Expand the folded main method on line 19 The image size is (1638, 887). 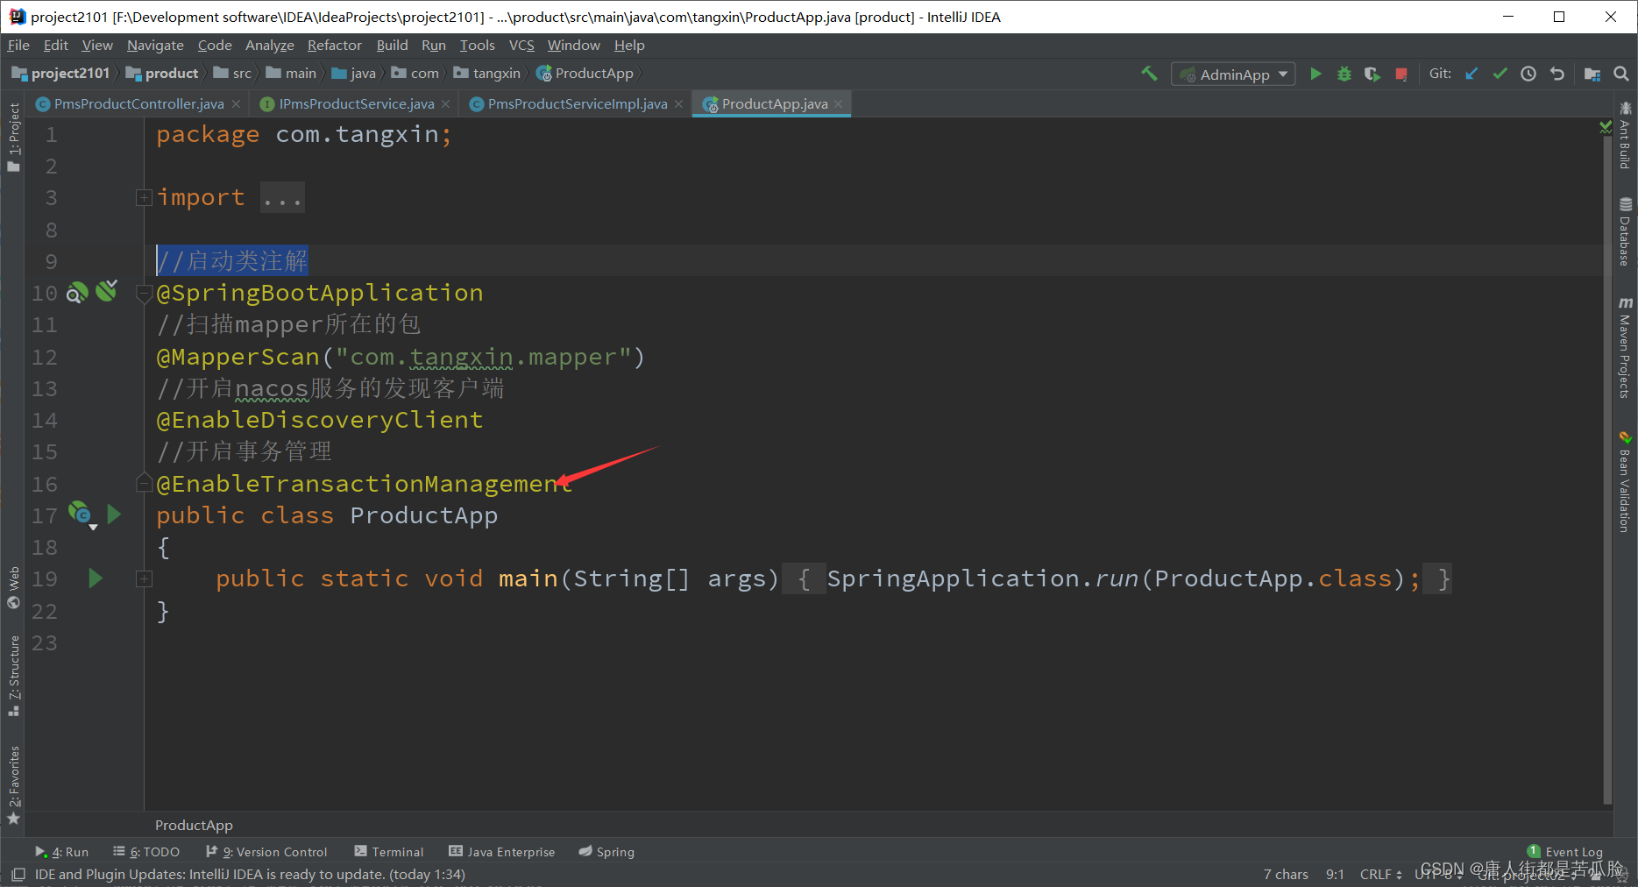coord(145,579)
